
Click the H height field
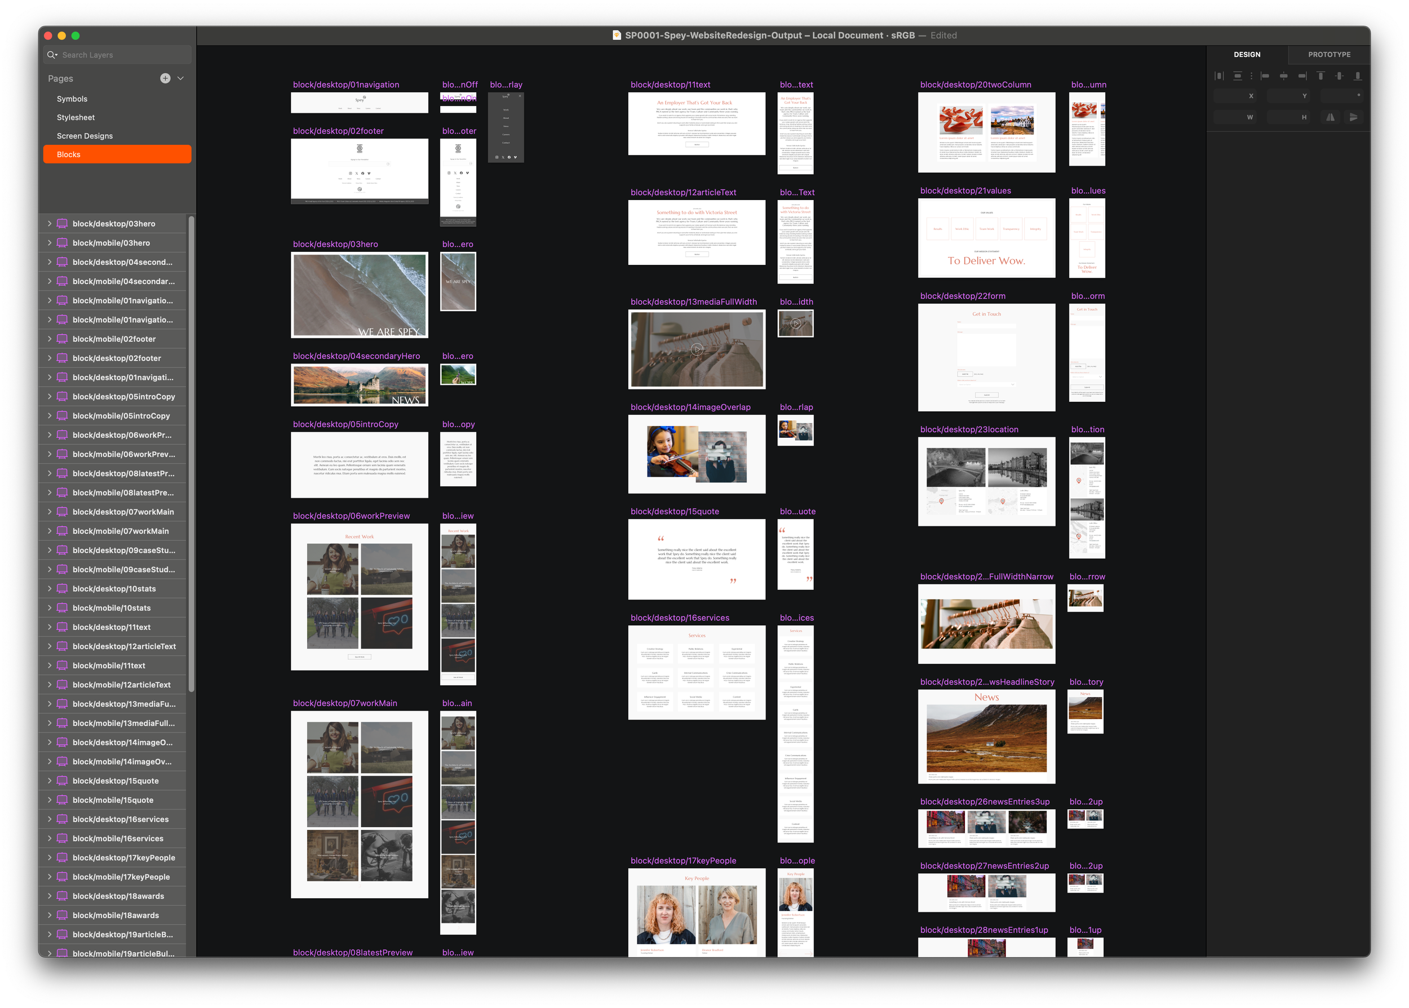(x=1290, y=117)
